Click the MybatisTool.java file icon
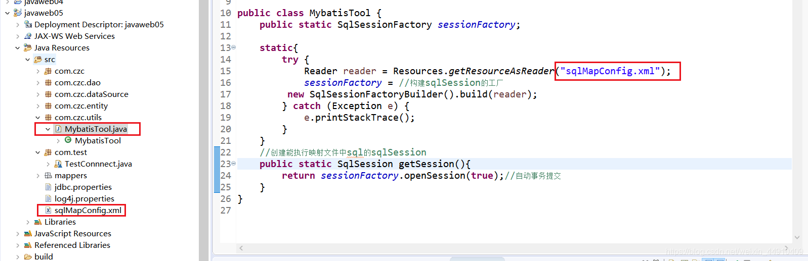 click(x=58, y=129)
